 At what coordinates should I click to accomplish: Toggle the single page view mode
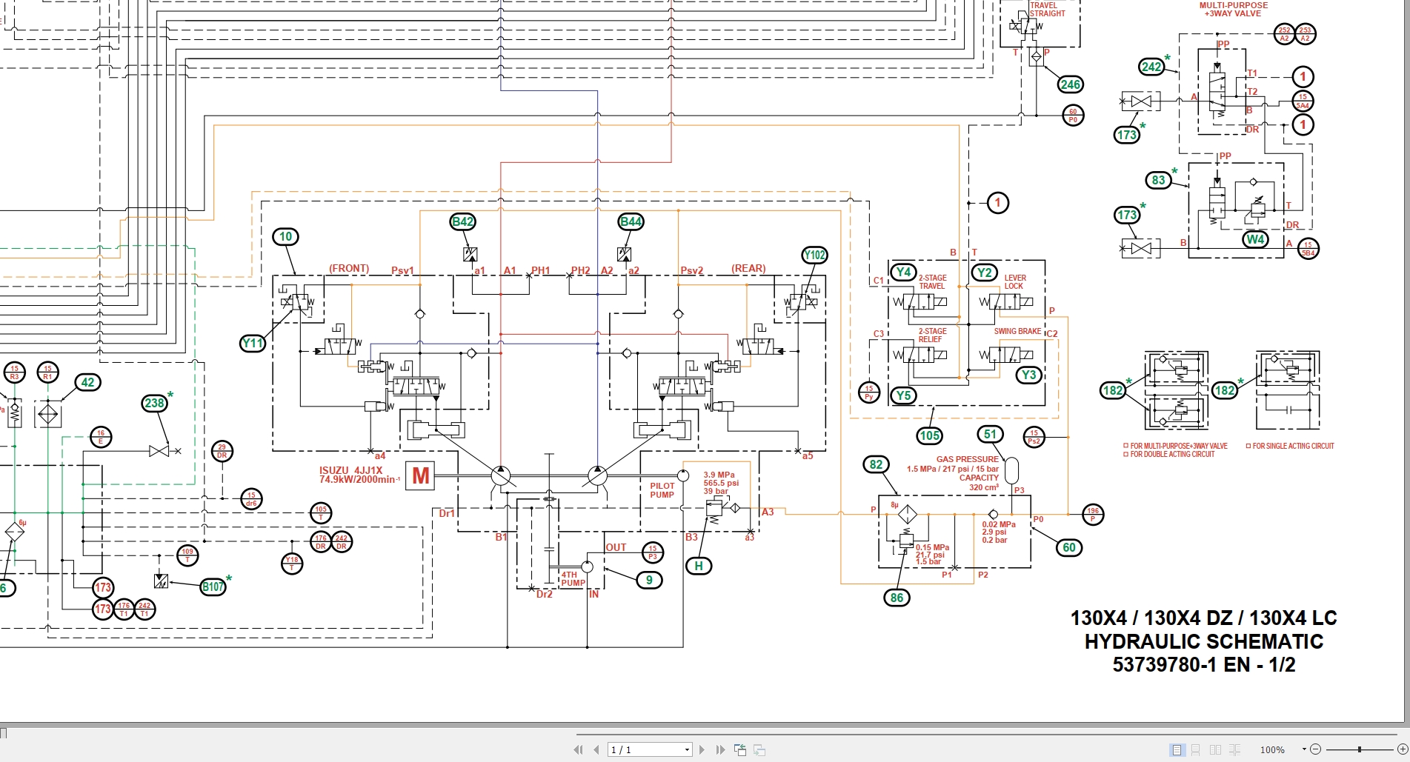[1177, 749]
